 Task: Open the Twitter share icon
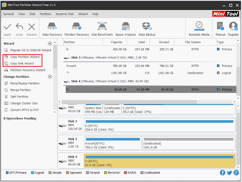pos(229,173)
